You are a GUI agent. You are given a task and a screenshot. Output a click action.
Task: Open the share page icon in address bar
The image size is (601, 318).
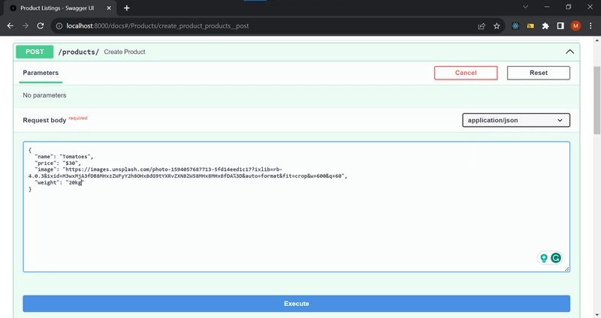coord(482,26)
